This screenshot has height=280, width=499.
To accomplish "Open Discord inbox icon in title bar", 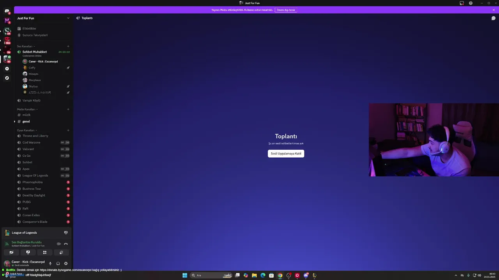I will [x=462, y=3].
